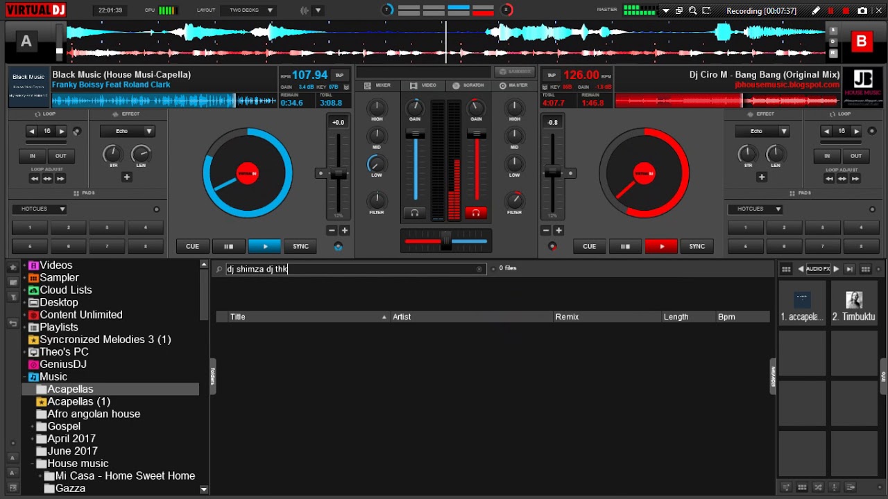The height and width of the screenshot is (499, 888).
Task: Sort the file list by the Bpm column header
Action: pos(742,317)
